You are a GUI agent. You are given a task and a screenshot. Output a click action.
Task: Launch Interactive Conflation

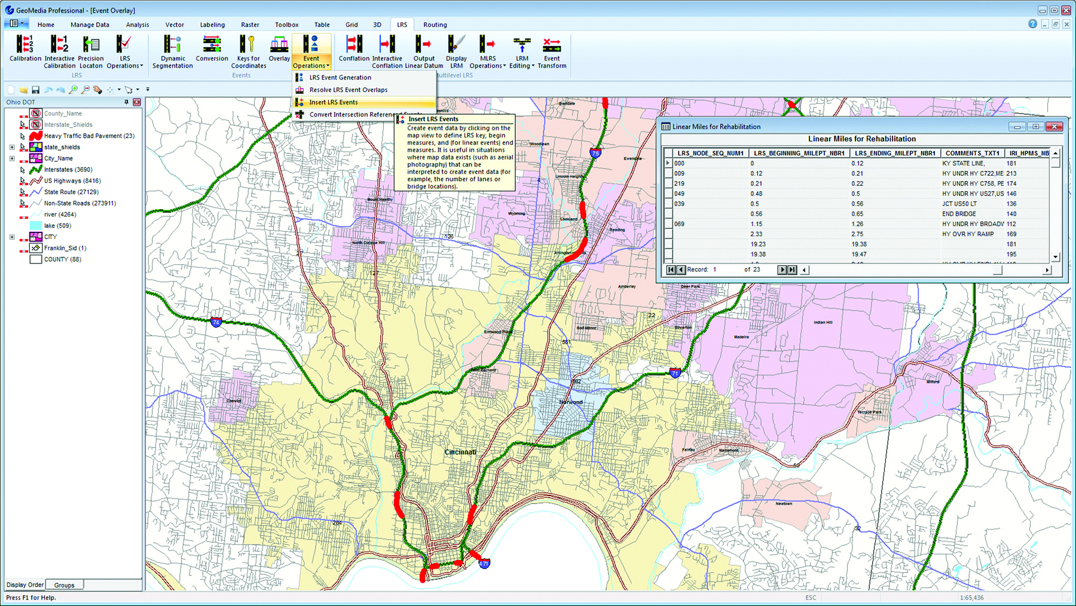[x=387, y=51]
